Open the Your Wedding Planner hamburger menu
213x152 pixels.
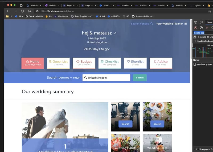pos(186,24)
